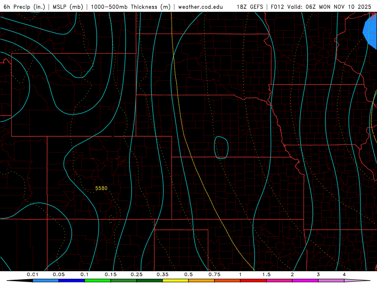377x283 pixels.
Task: Click the orange 0.5 legend swatch
Action: click(202, 281)
